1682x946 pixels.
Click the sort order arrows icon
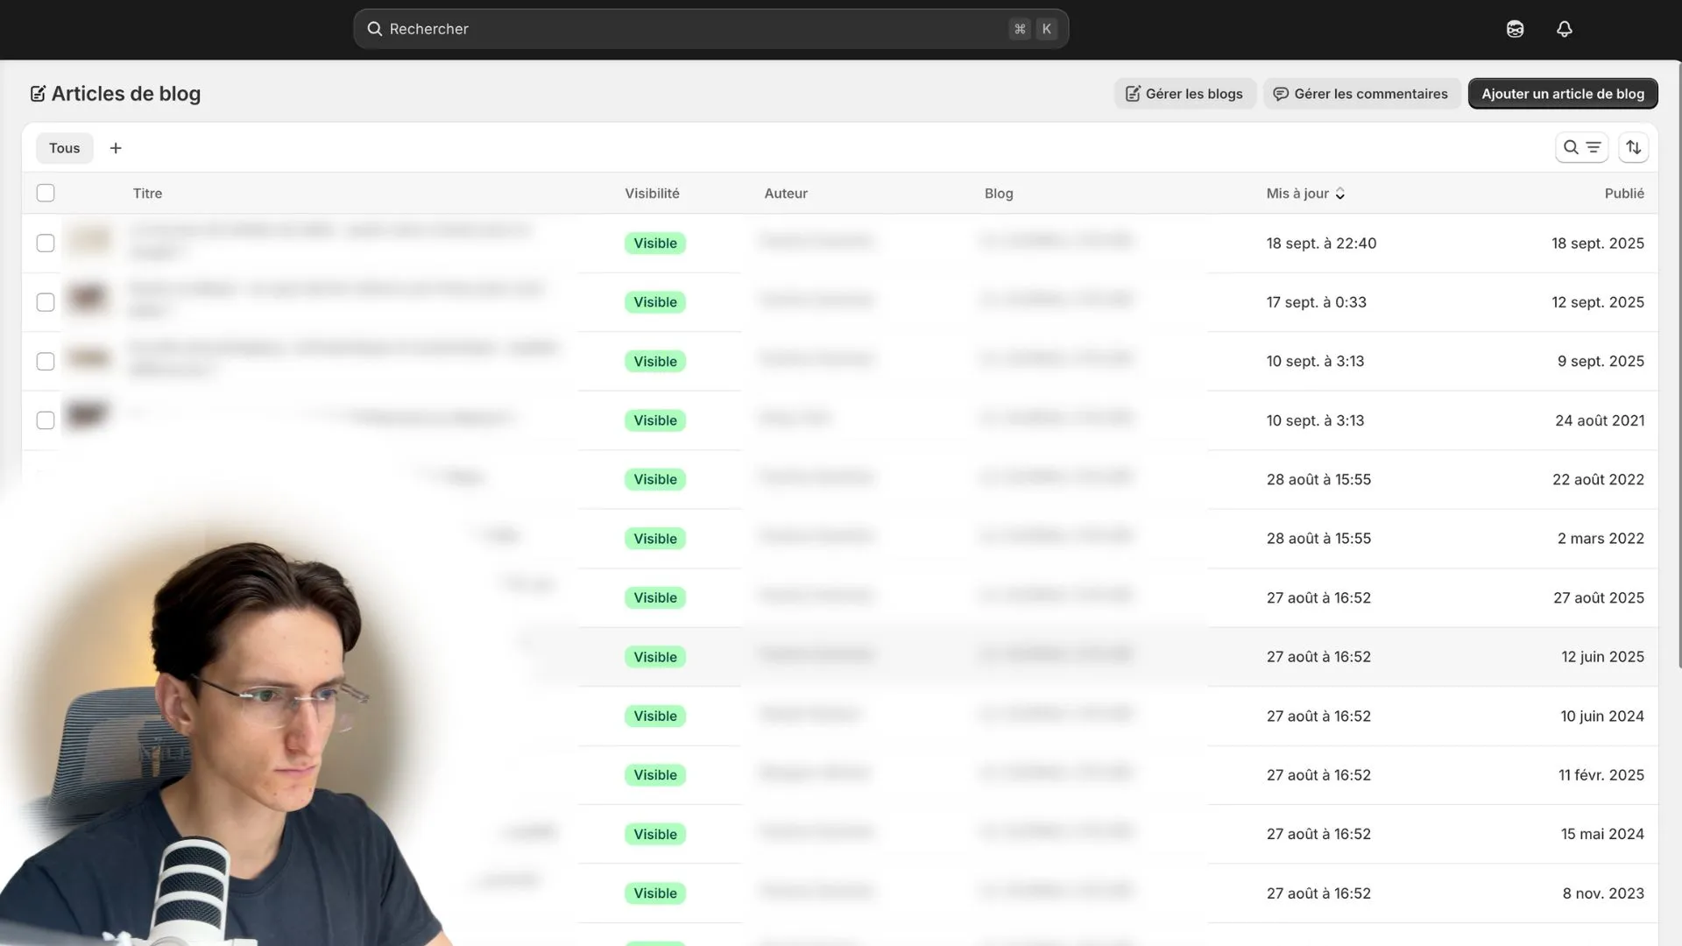pyautogui.click(x=1633, y=147)
